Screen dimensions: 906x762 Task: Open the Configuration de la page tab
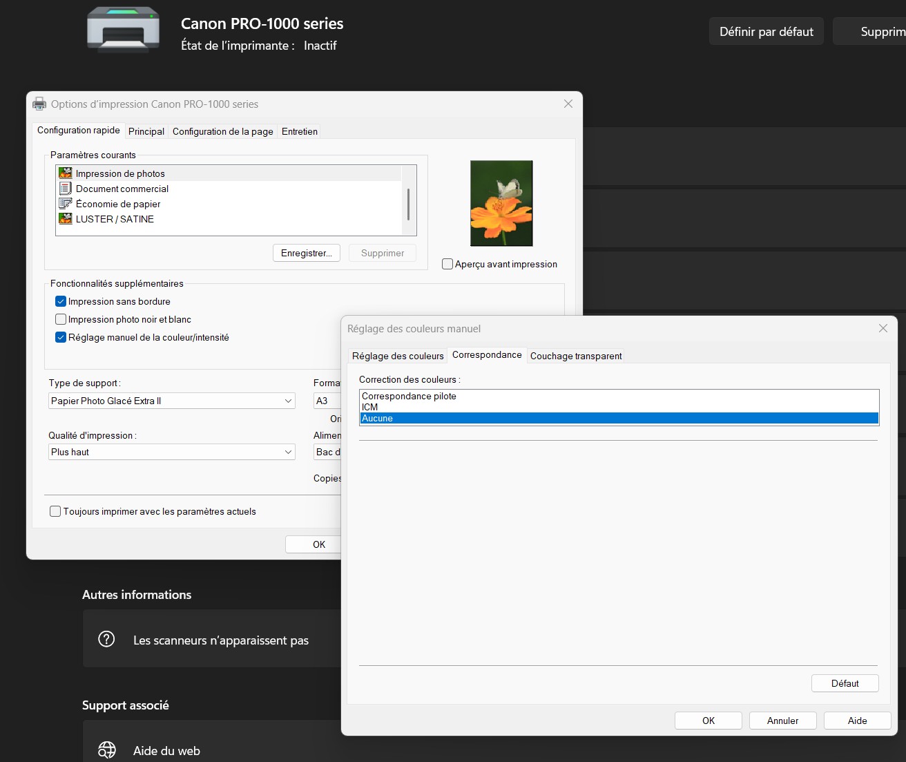click(223, 131)
